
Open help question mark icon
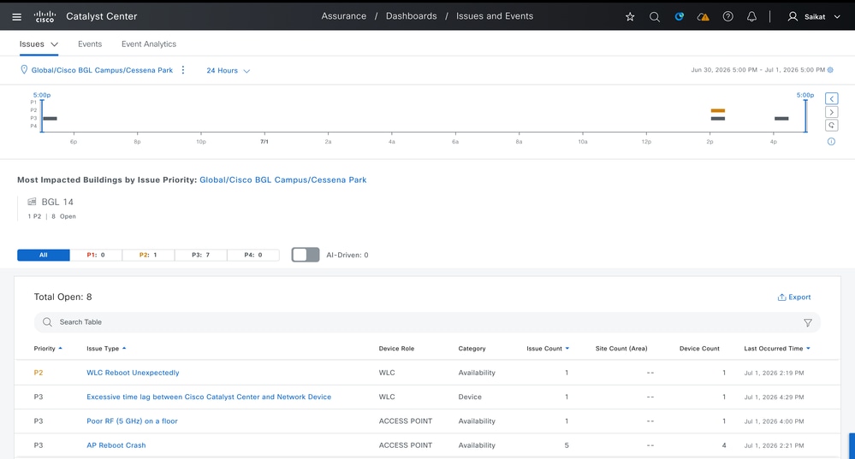tap(728, 17)
